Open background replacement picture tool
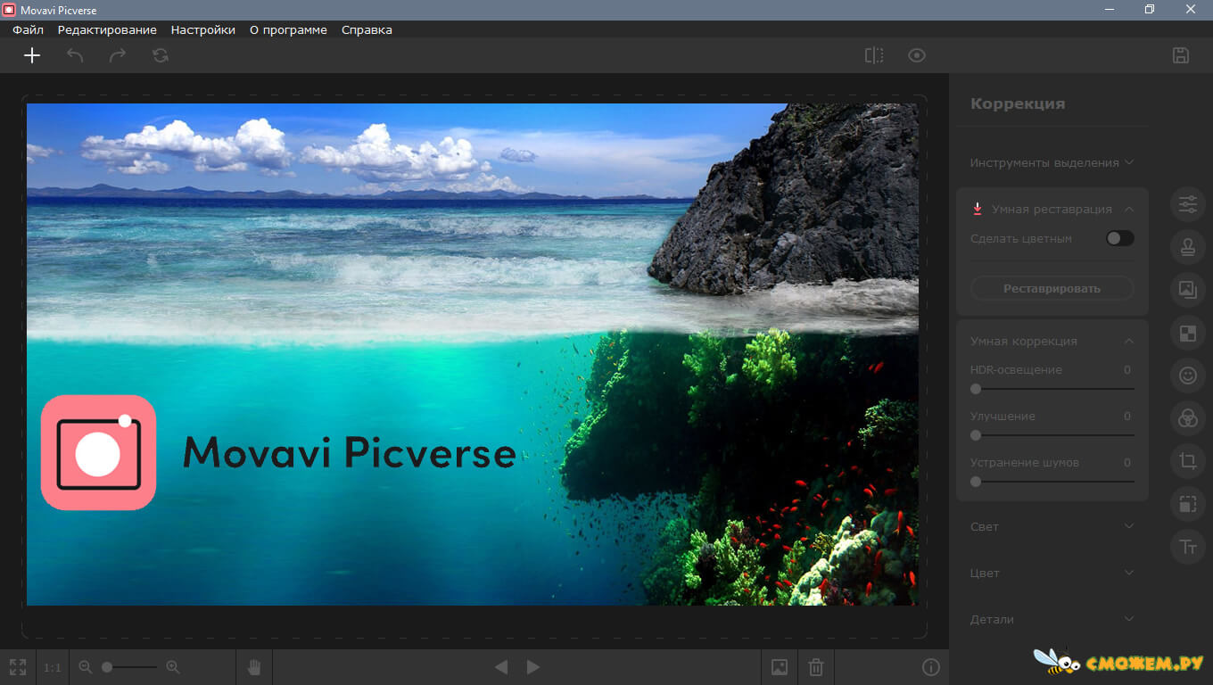The image size is (1213, 685). pos(1188,289)
